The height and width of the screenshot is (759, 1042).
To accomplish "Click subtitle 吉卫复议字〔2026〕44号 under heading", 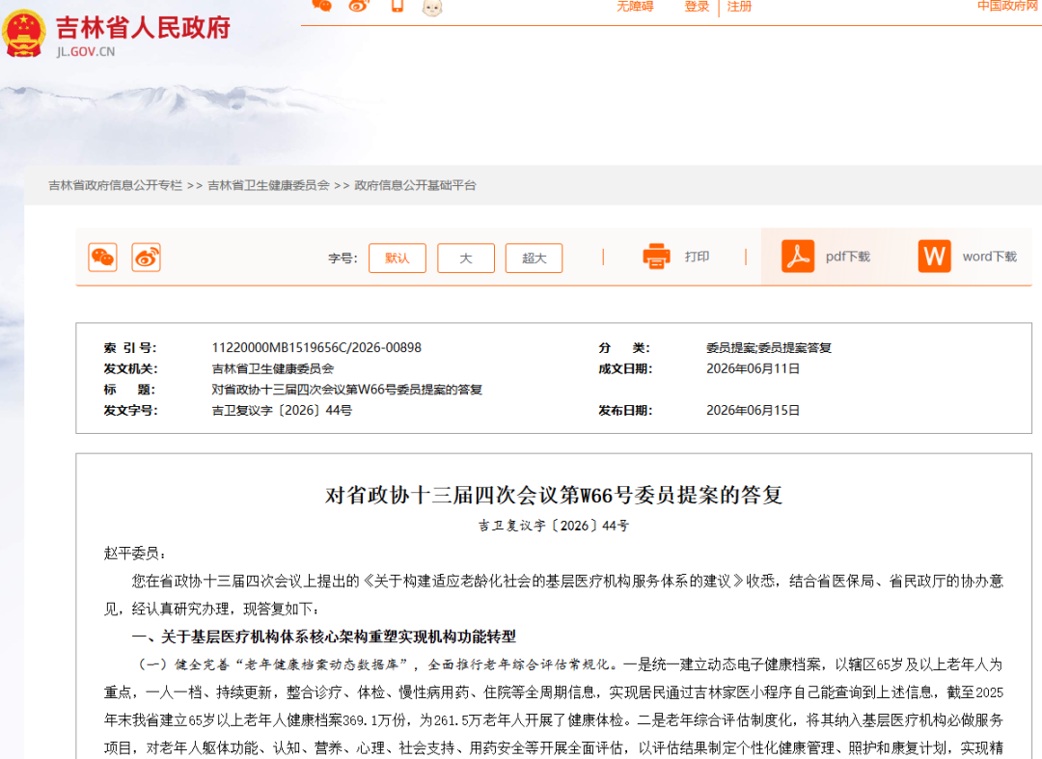I will click(x=554, y=526).
